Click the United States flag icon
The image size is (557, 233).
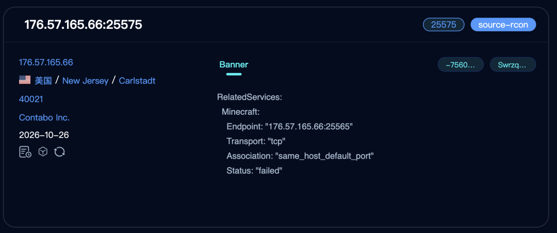25,80
